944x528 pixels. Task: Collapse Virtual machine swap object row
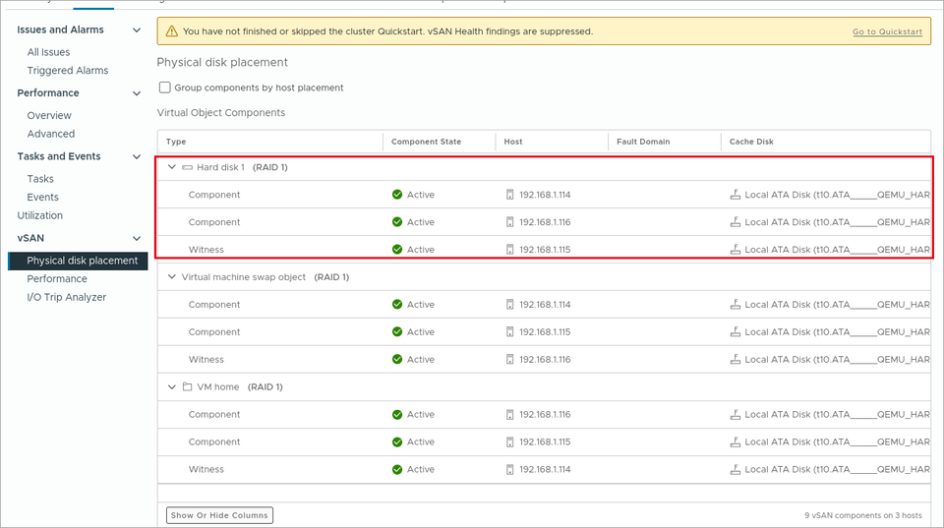[171, 277]
